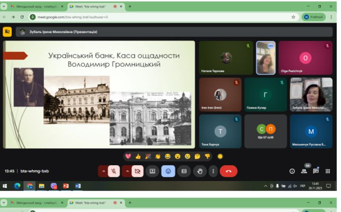Raise your hand
Image resolution: width=341 pixels, height=212 pixels.
(x=199, y=171)
